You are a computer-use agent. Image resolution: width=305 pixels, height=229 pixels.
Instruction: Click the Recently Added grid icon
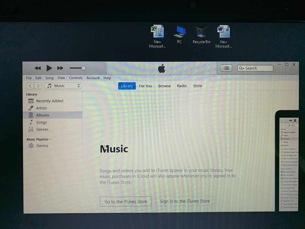tap(31, 101)
